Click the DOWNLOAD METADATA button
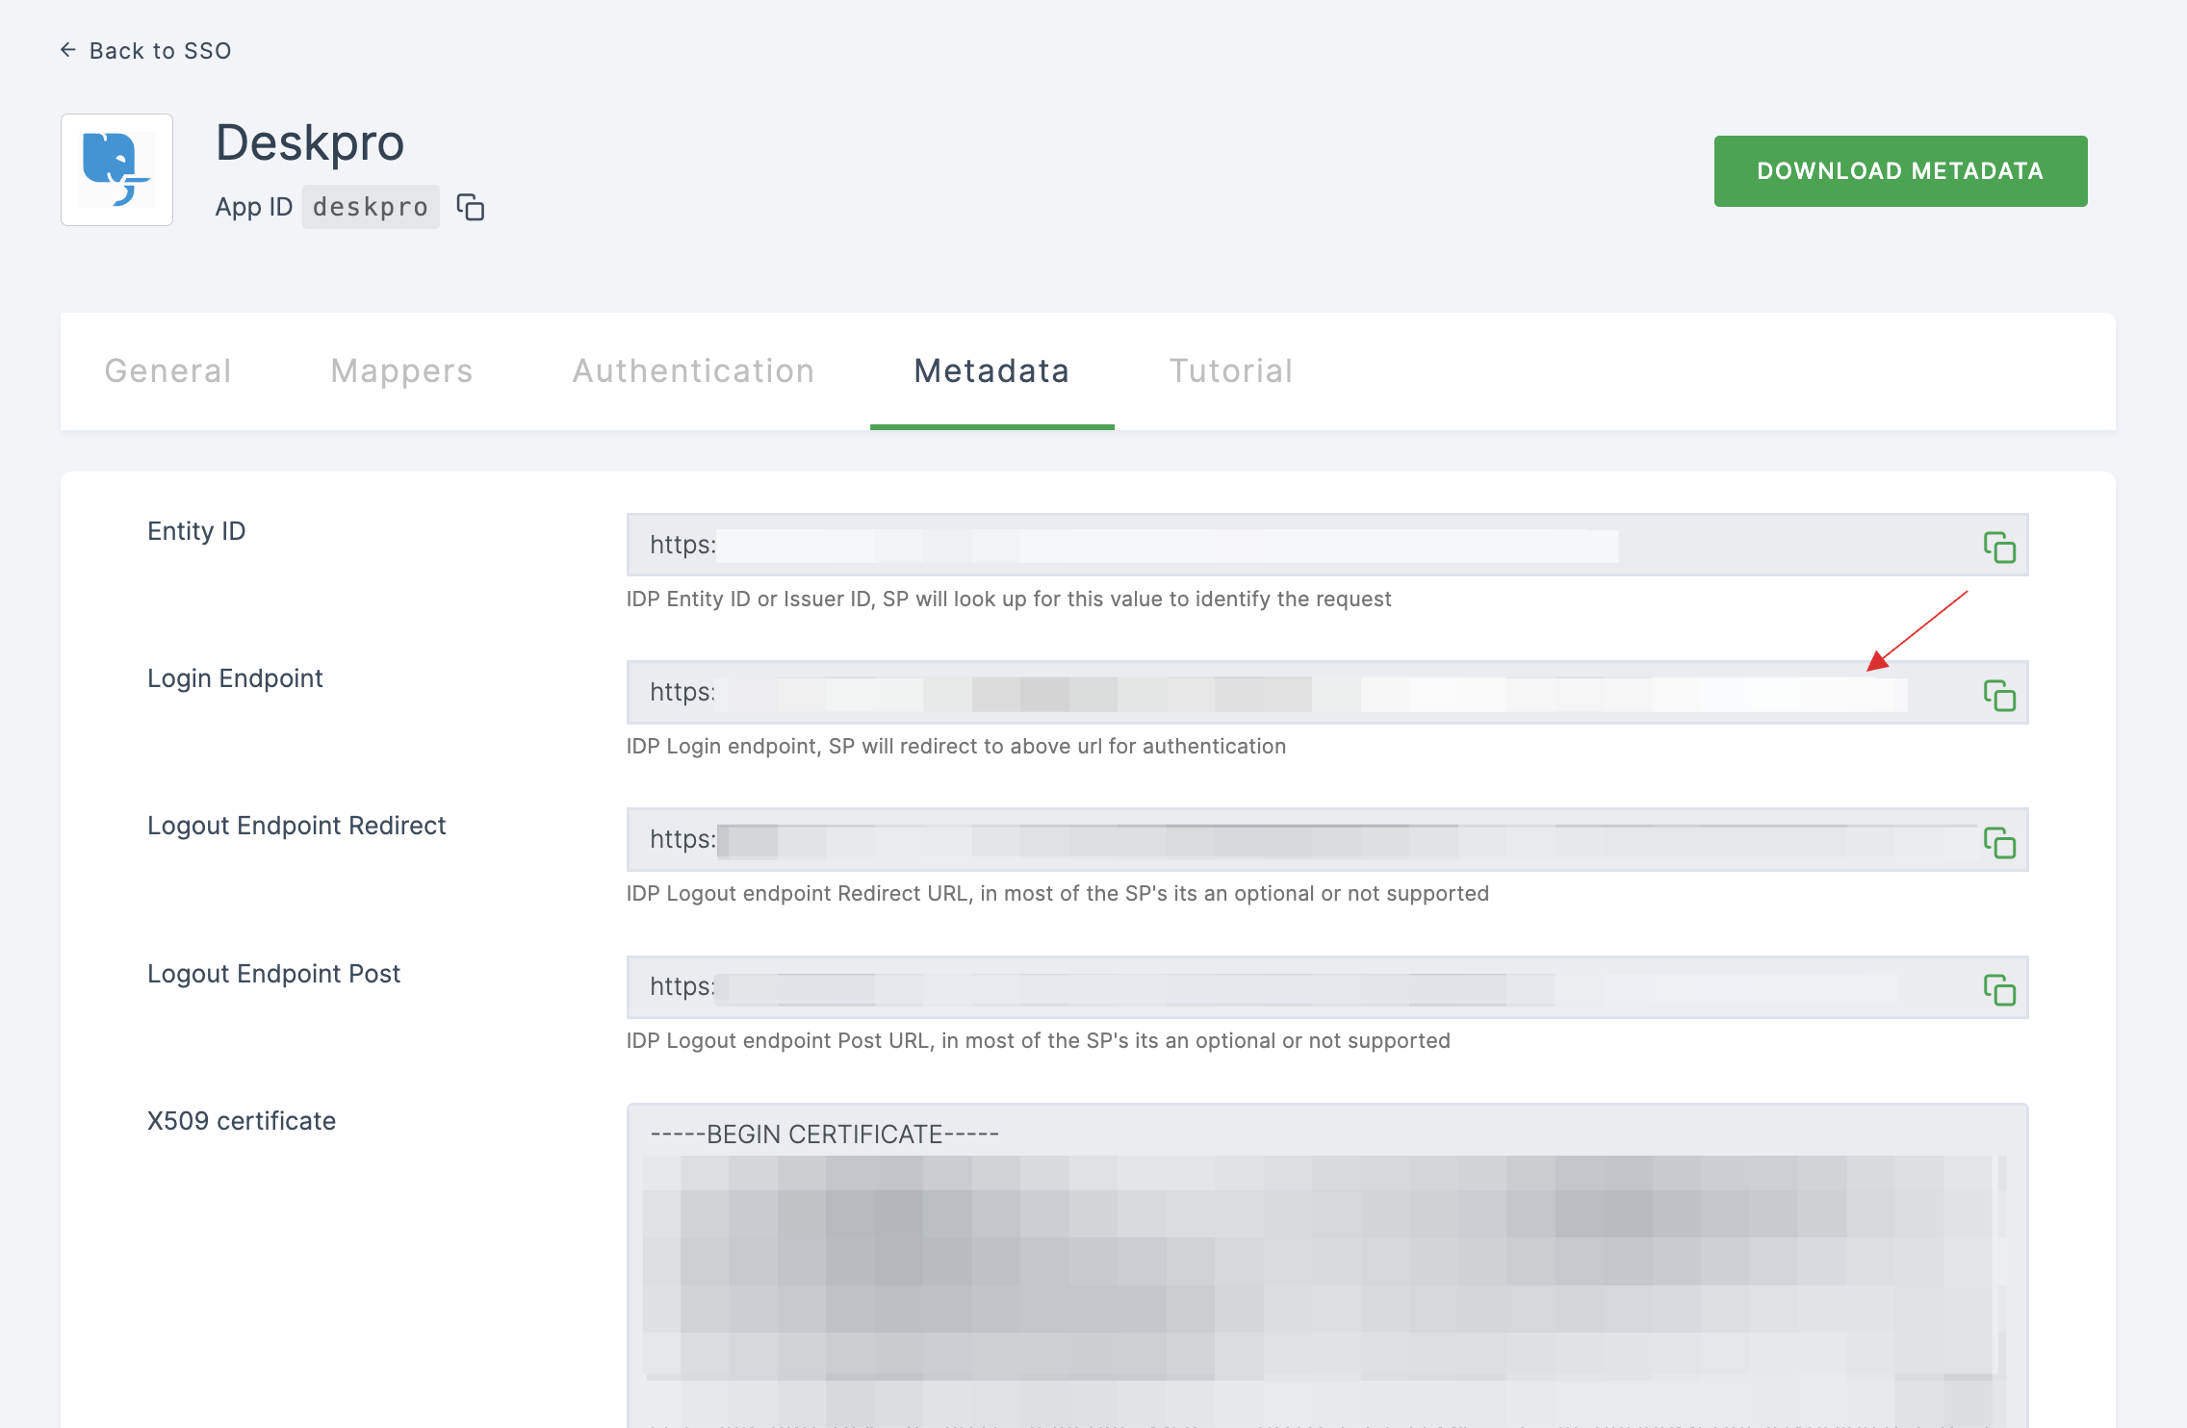This screenshot has width=2187, height=1428. pos(1900,170)
